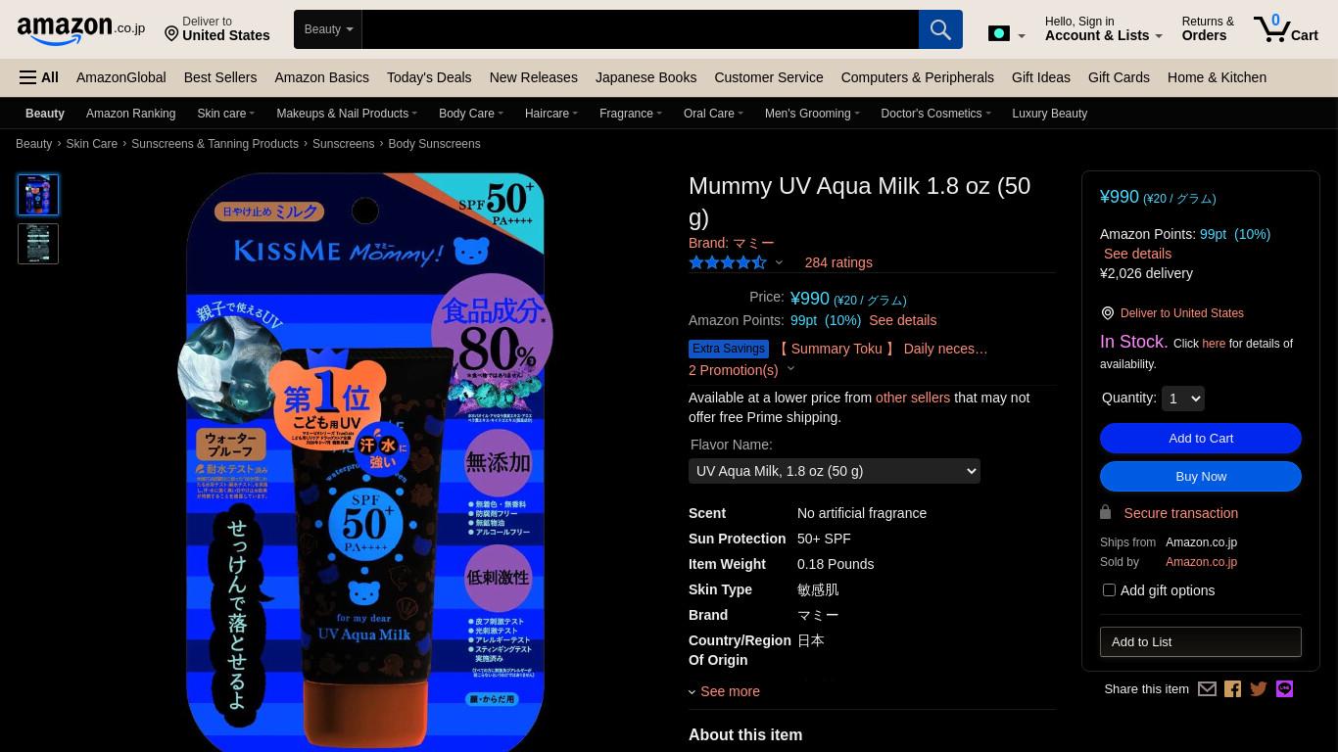
Task: Open Computers & Peripherals
Action: click(917, 77)
